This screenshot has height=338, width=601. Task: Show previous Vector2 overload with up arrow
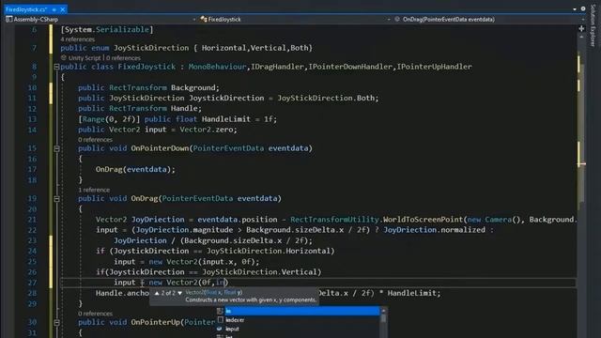(157, 293)
